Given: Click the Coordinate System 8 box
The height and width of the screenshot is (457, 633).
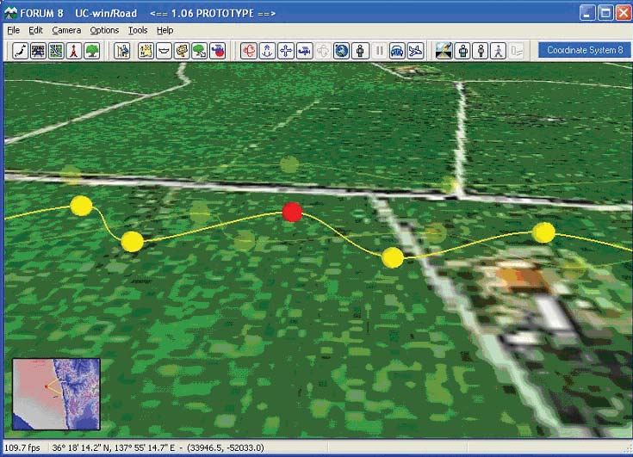Looking at the screenshot, I should 585,50.
